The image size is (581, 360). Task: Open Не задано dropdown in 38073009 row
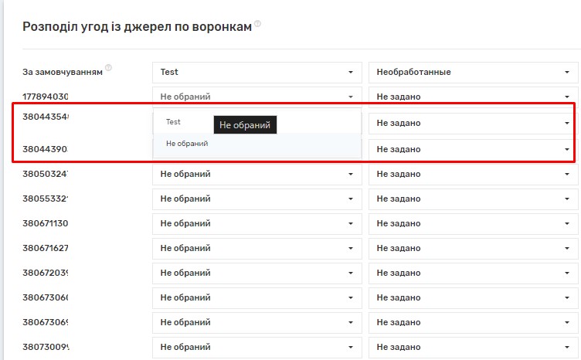[x=473, y=347]
